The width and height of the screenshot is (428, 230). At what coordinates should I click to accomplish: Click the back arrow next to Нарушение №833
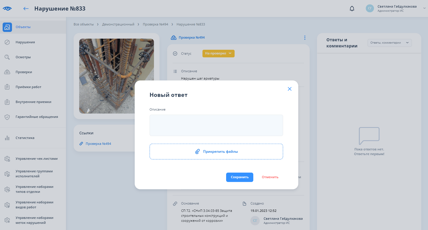[26, 8]
